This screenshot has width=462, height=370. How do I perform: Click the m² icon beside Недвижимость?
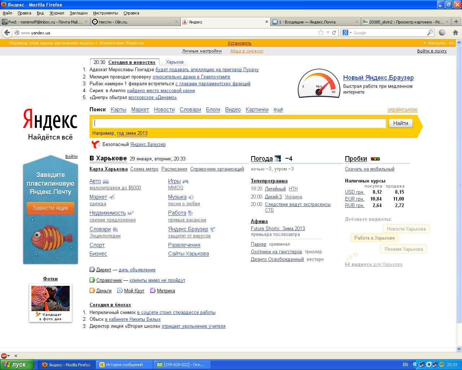131,213
